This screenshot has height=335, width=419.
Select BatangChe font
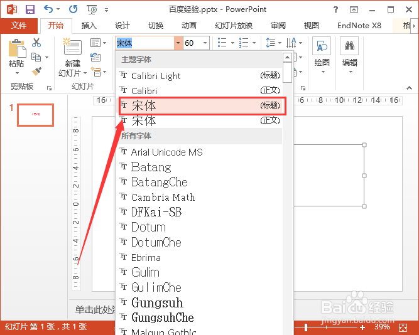tap(199, 182)
